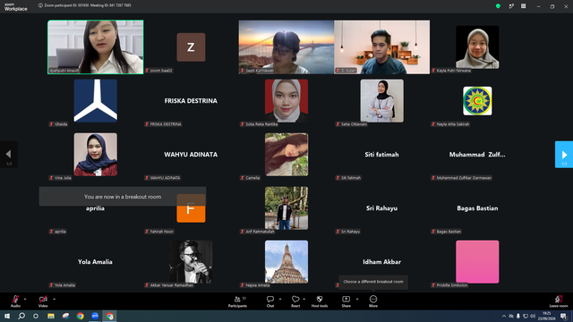
Task: Open the Zoom app taskbar icon
Action: (x=95, y=316)
